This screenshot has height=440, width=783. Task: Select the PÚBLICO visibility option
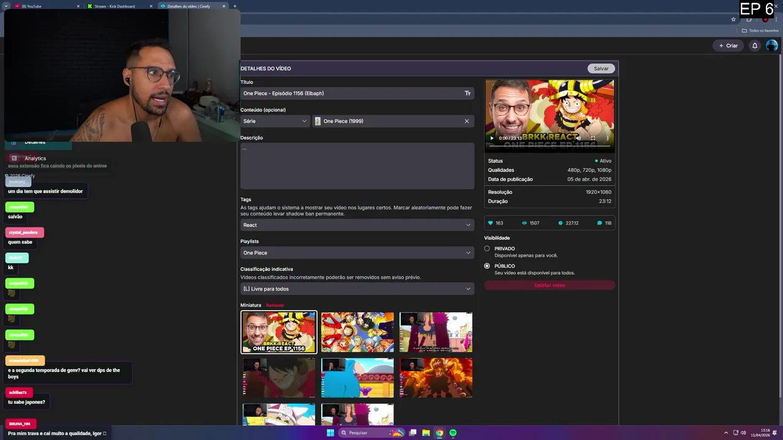click(487, 266)
